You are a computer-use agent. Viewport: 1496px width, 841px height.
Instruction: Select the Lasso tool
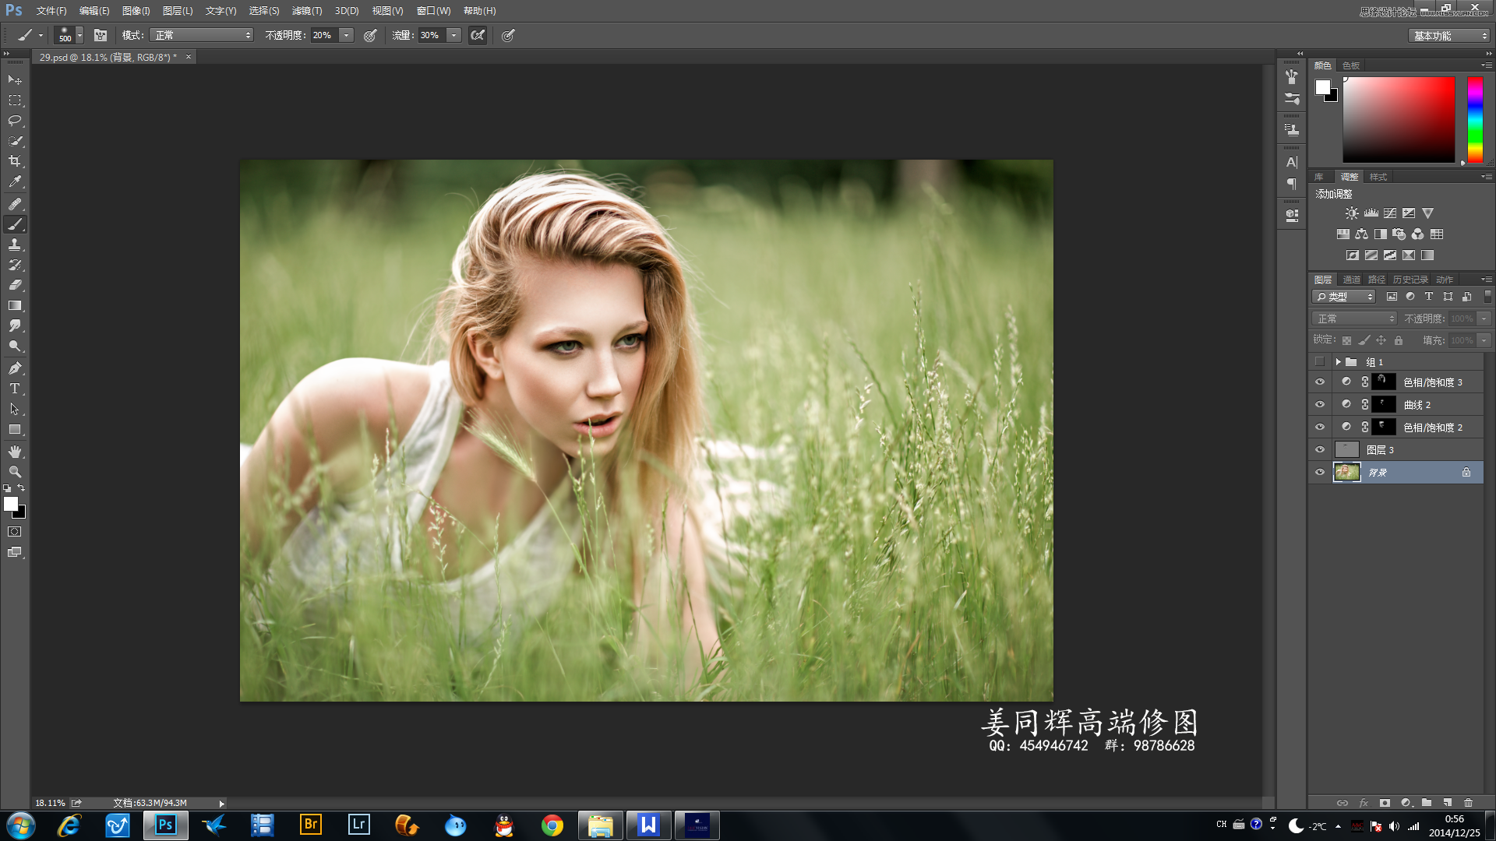point(15,121)
